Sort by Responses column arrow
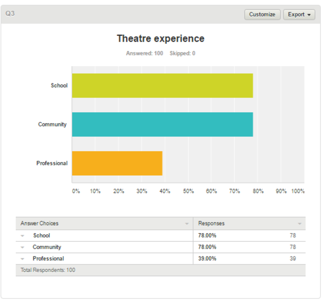The width and height of the screenshot is (325, 303). click(x=300, y=223)
